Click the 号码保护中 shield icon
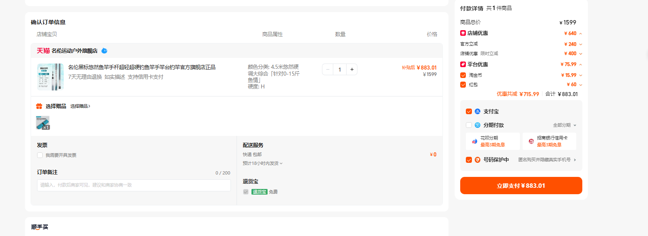This screenshot has width=648, height=236. click(x=478, y=160)
